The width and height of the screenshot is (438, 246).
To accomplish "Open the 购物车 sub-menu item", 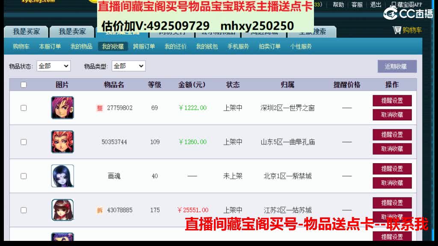I will click(21, 46).
